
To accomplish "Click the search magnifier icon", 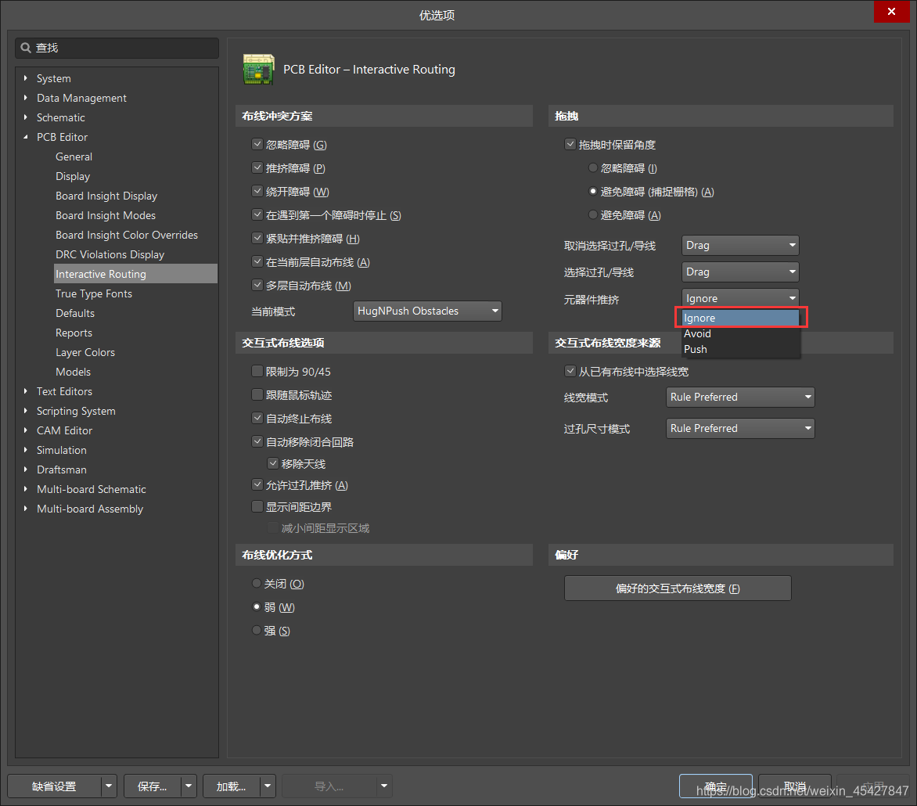I will point(26,48).
